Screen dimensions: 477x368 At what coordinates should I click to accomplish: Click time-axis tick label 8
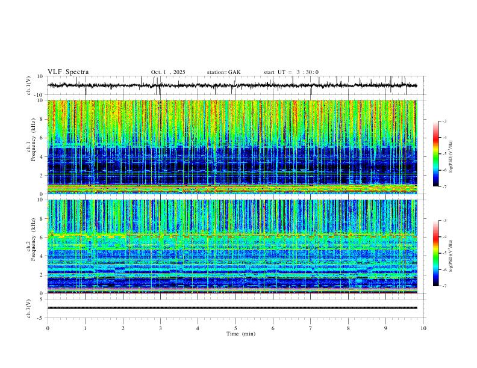click(348, 328)
